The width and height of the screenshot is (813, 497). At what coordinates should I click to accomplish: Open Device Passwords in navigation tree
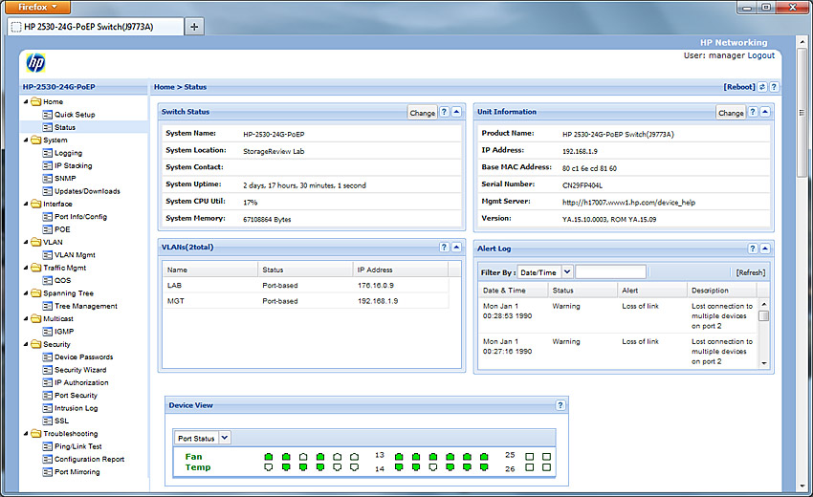pyautogui.click(x=83, y=357)
